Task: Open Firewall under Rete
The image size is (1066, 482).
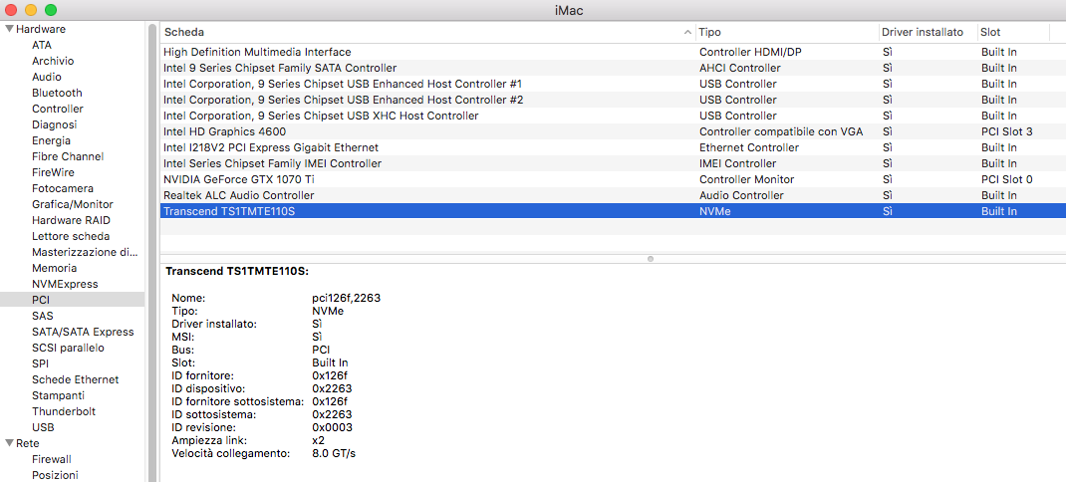Action: 52,459
